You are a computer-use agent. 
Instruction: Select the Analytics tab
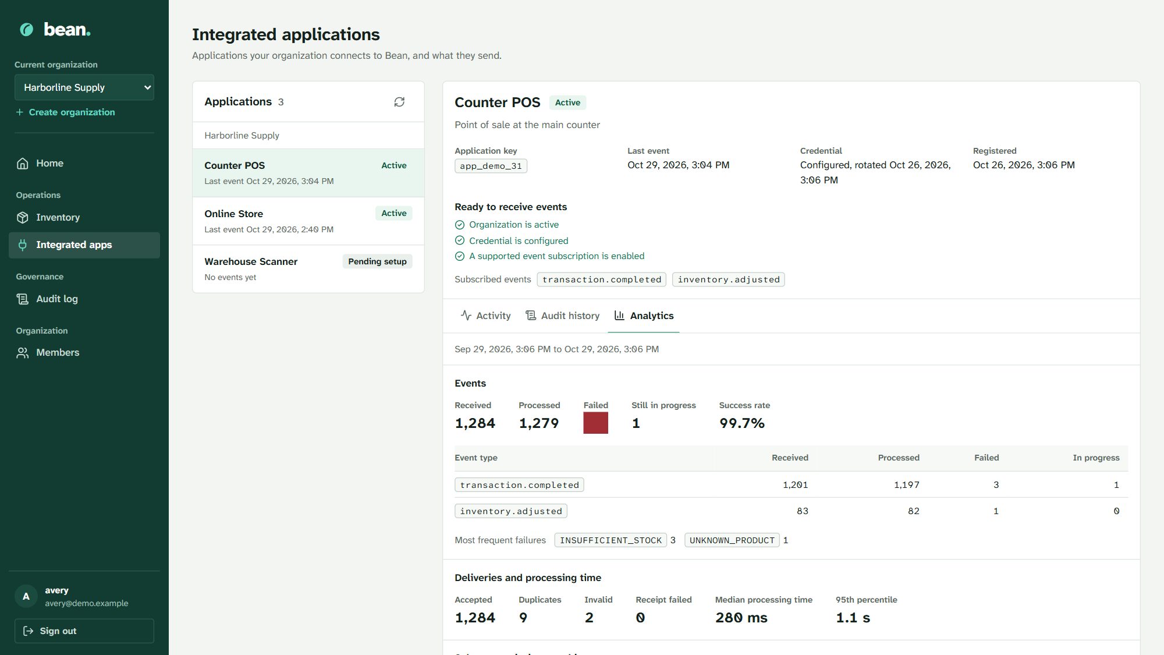point(644,316)
